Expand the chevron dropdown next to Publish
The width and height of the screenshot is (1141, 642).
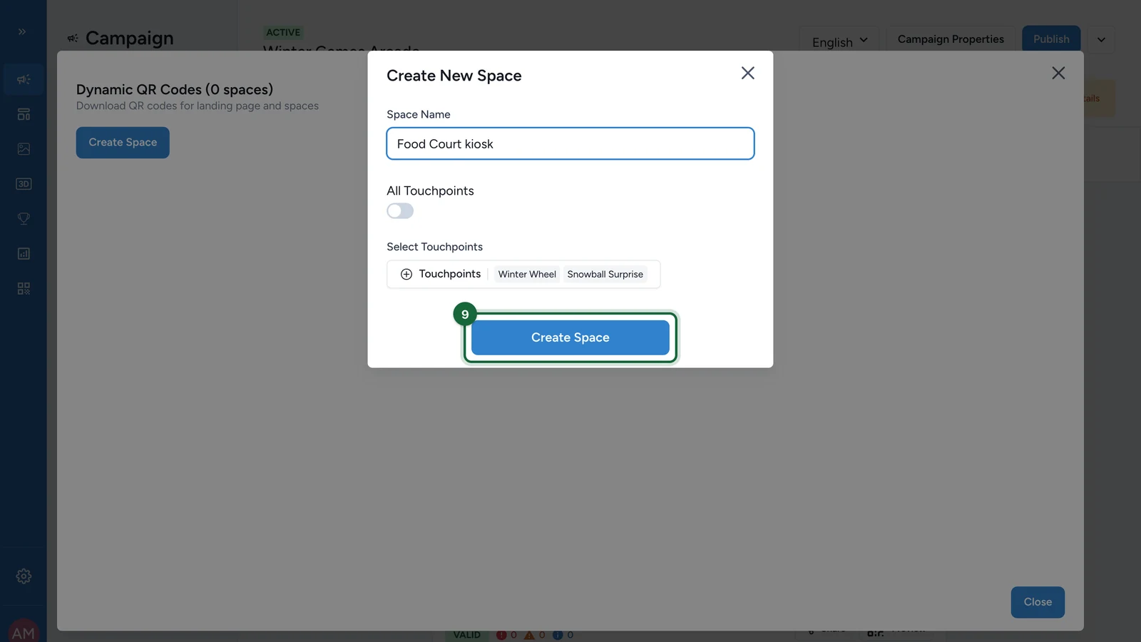1101,39
